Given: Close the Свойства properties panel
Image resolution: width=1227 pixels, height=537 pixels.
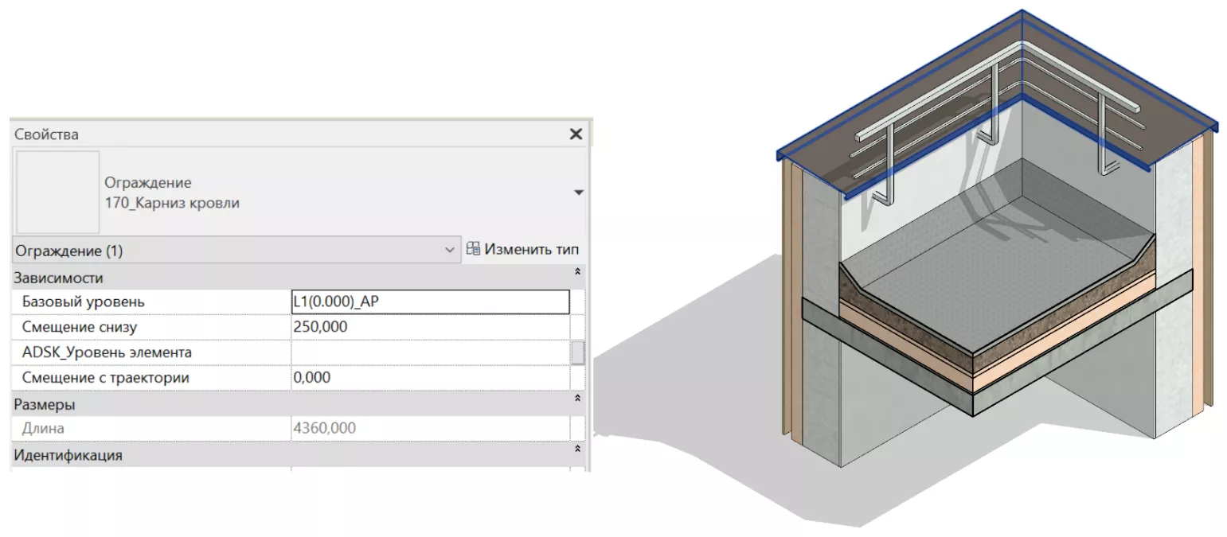Looking at the screenshot, I should coord(576,134).
